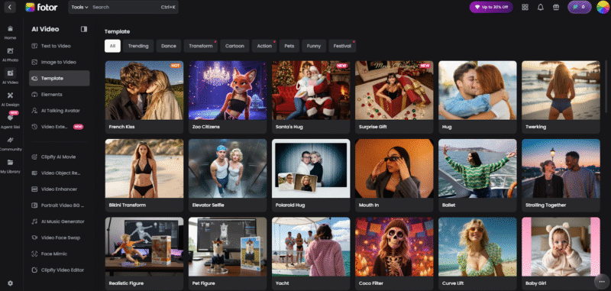Select the Pets template filter
The height and width of the screenshot is (291, 611).
289,46
